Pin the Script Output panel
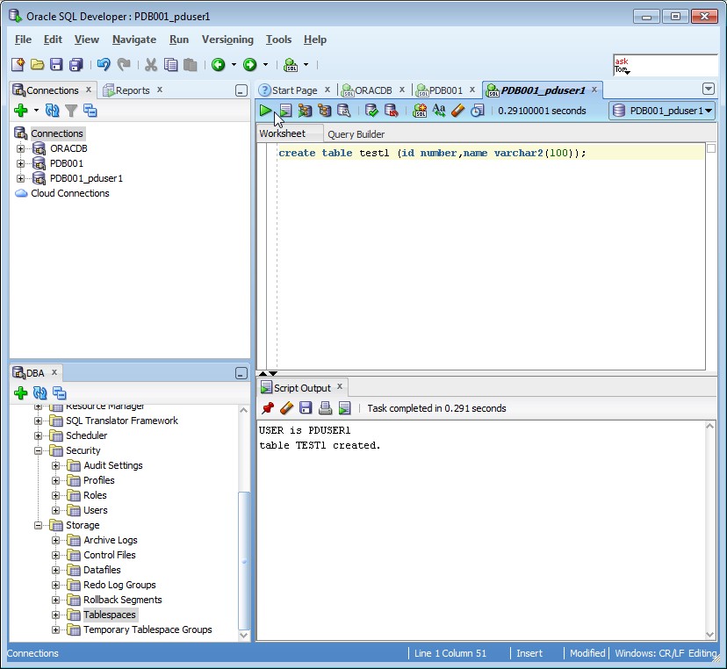 pos(268,408)
